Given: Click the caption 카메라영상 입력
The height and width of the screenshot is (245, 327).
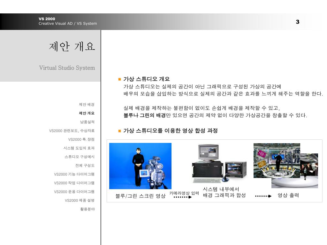Looking at the screenshot, I should click(184, 193).
